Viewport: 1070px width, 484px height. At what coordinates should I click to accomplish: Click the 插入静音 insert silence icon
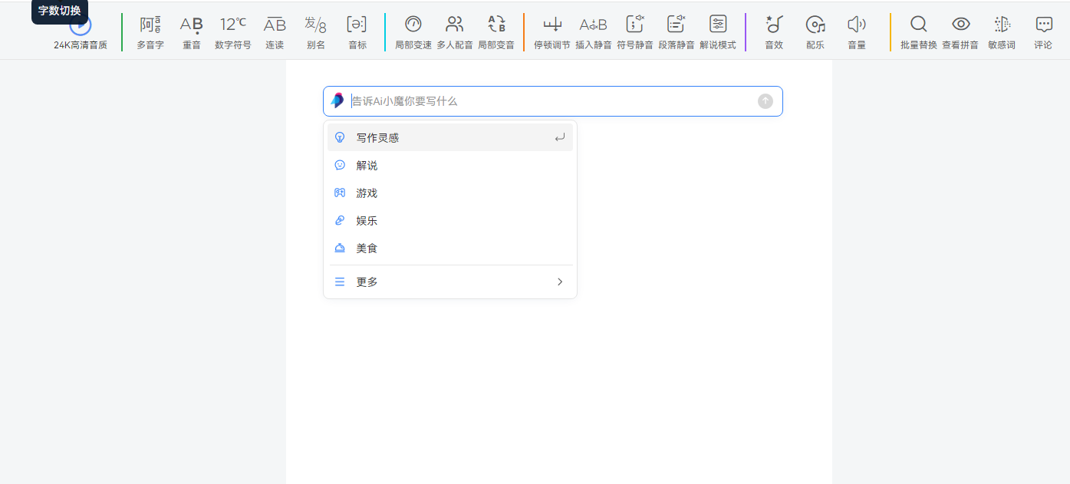(x=593, y=25)
